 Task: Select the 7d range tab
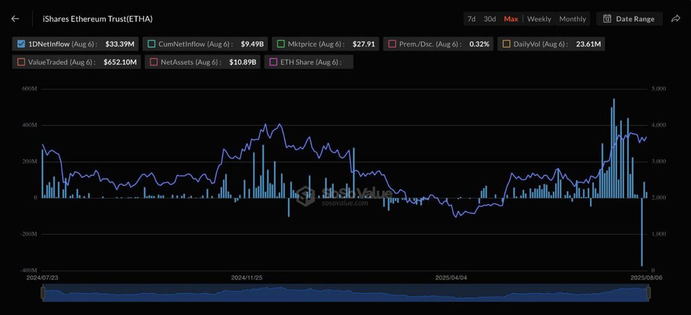471,19
